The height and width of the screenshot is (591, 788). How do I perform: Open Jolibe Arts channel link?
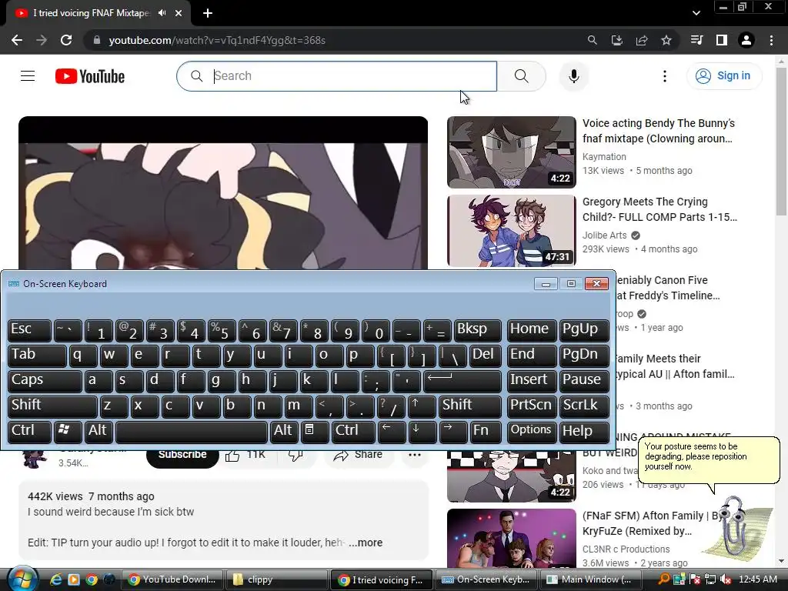click(x=605, y=235)
